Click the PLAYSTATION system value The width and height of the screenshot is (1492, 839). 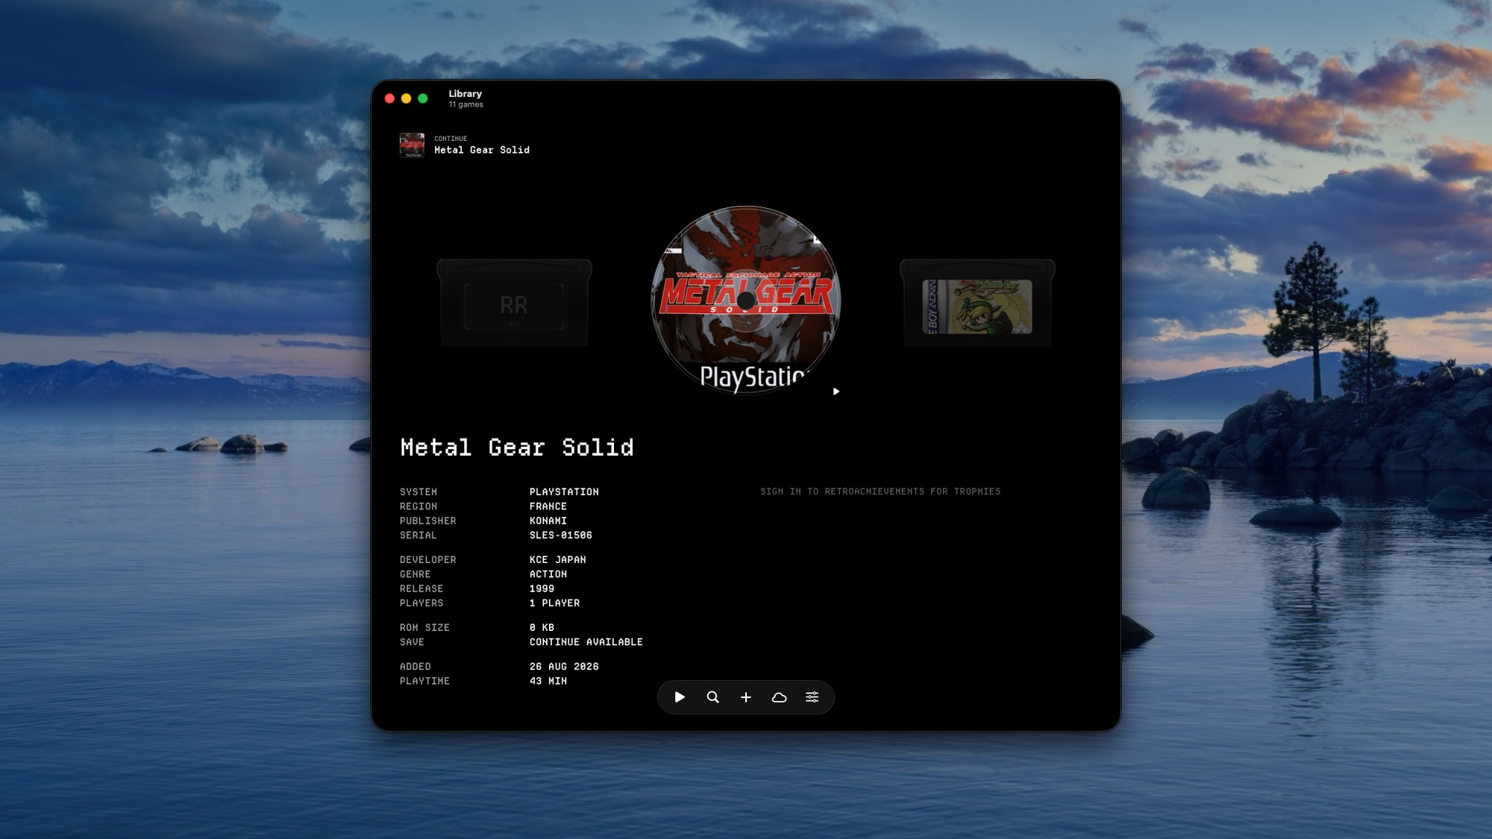(564, 492)
